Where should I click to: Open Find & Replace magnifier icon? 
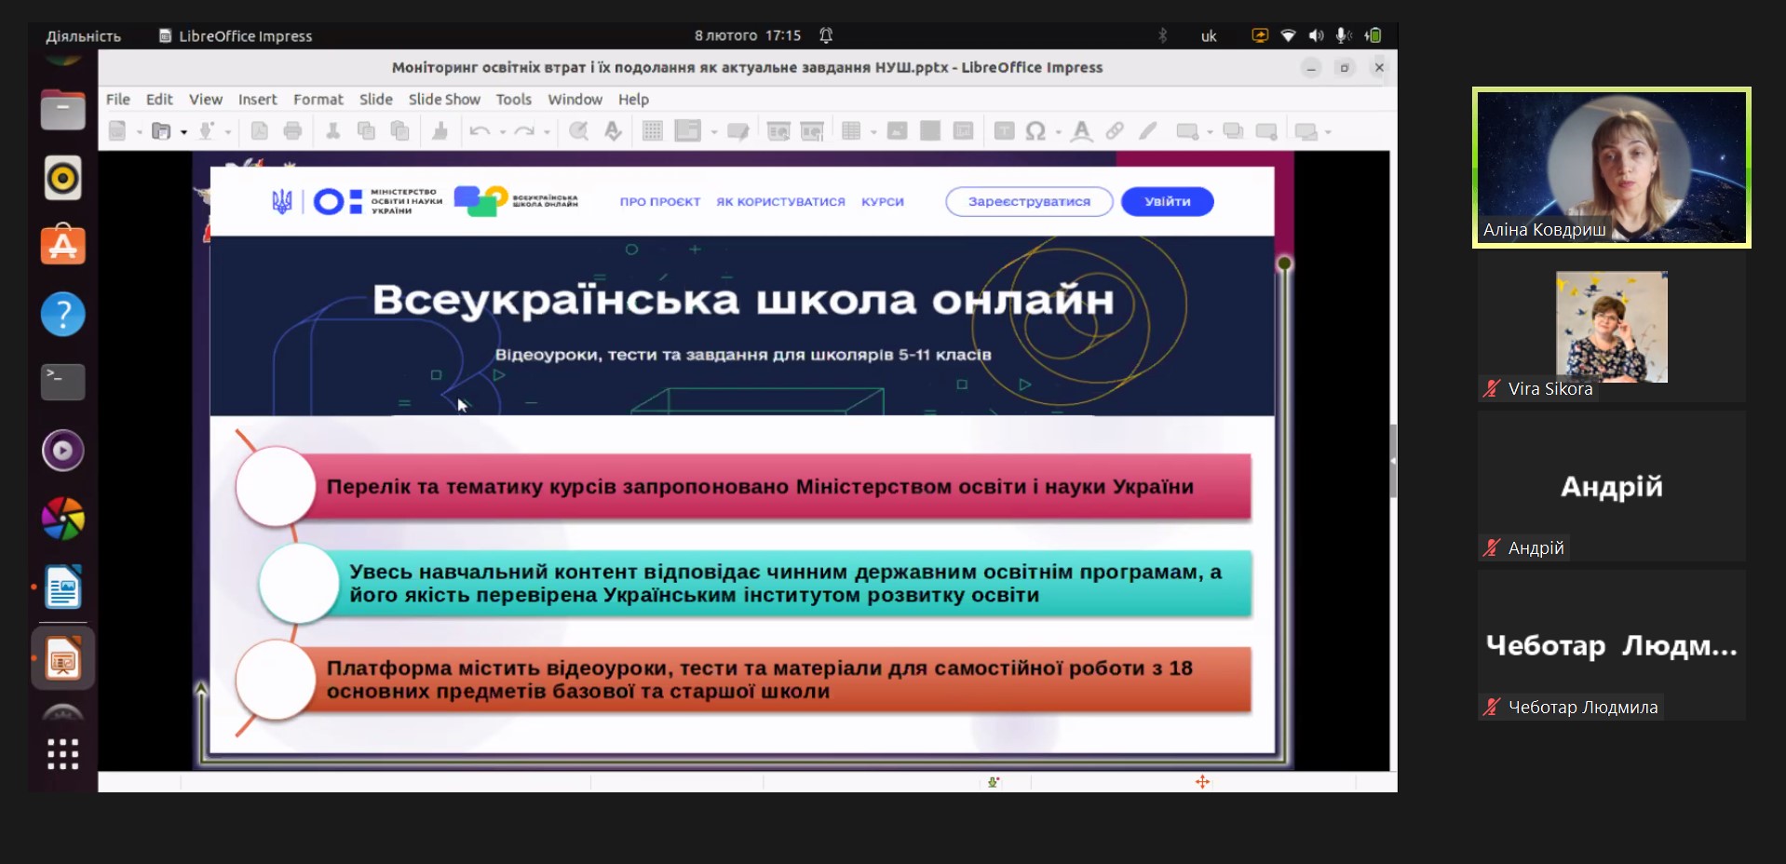578,131
